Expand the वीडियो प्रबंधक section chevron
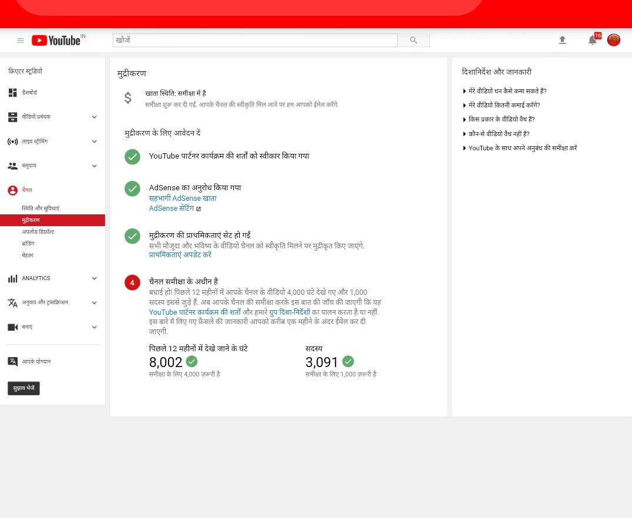Image resolution: width=632 pixels, height=518 pixels. 95,117
